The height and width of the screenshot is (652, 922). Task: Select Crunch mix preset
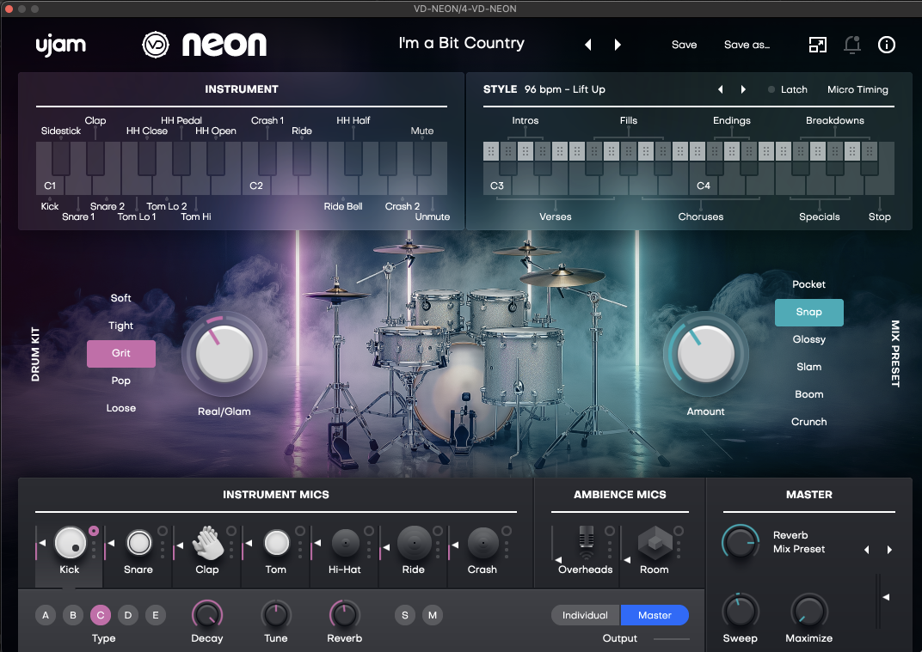point(808,422)
